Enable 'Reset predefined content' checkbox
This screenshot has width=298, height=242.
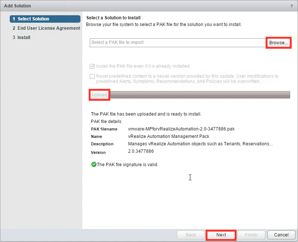coord(92,76)
